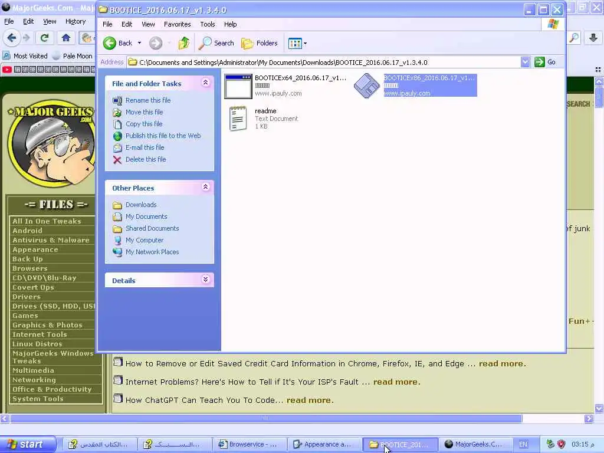Select the BOOTICEx86 floppy disk icon
This screenshot has height=453, width=604.
pos(367,86)
